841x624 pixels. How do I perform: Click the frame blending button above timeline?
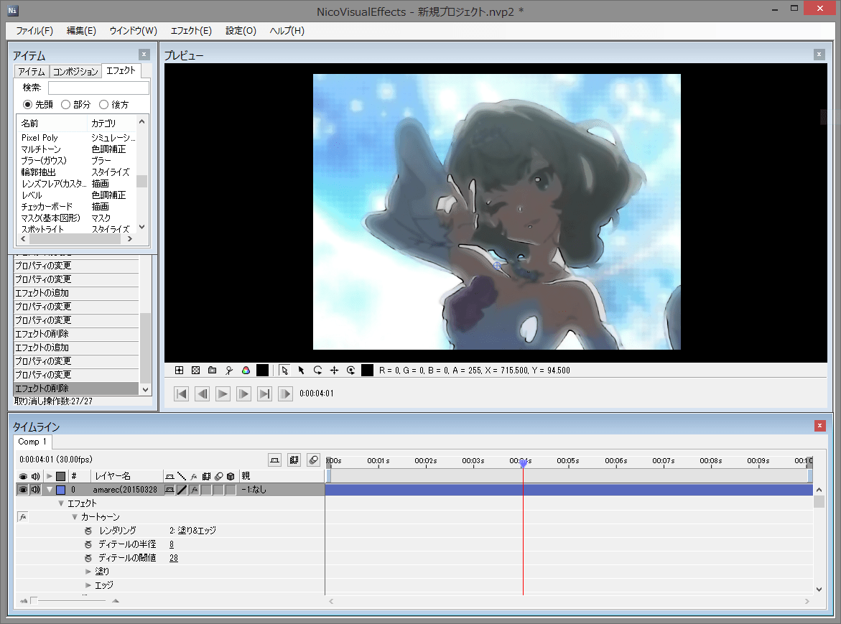pyautogui.click(x=294, y=460)
